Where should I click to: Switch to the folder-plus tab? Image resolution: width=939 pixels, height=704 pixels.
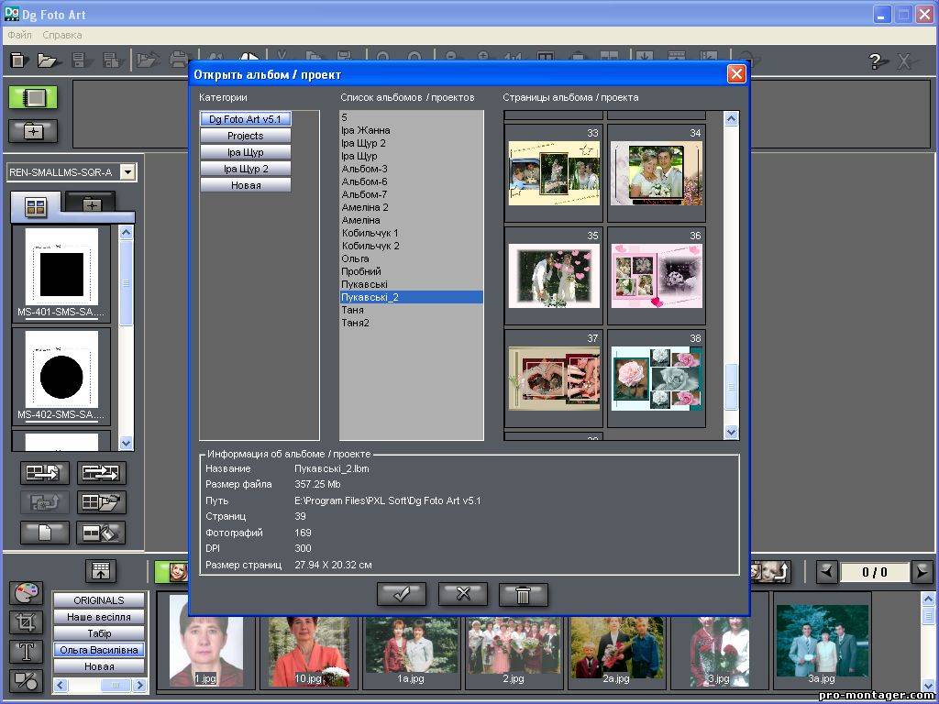tap(91, 204)
